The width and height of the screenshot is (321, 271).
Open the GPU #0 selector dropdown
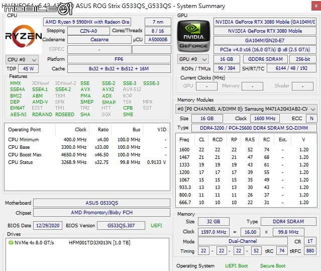click(x=193, y=59)
